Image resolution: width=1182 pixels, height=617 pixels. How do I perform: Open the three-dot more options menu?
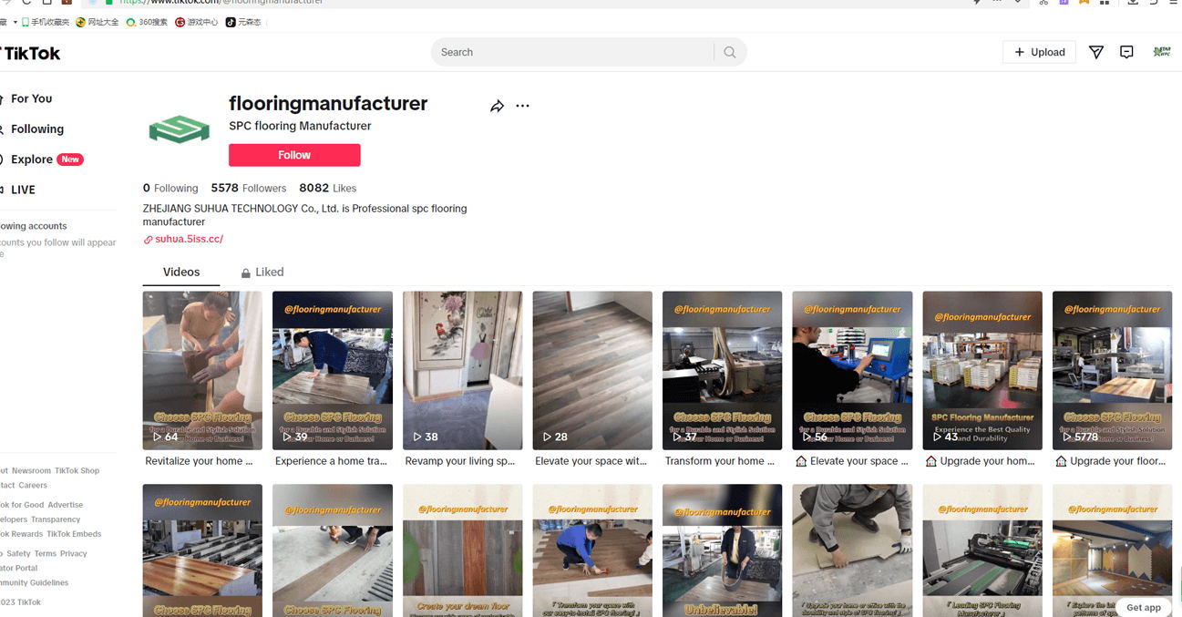[522, 107]
